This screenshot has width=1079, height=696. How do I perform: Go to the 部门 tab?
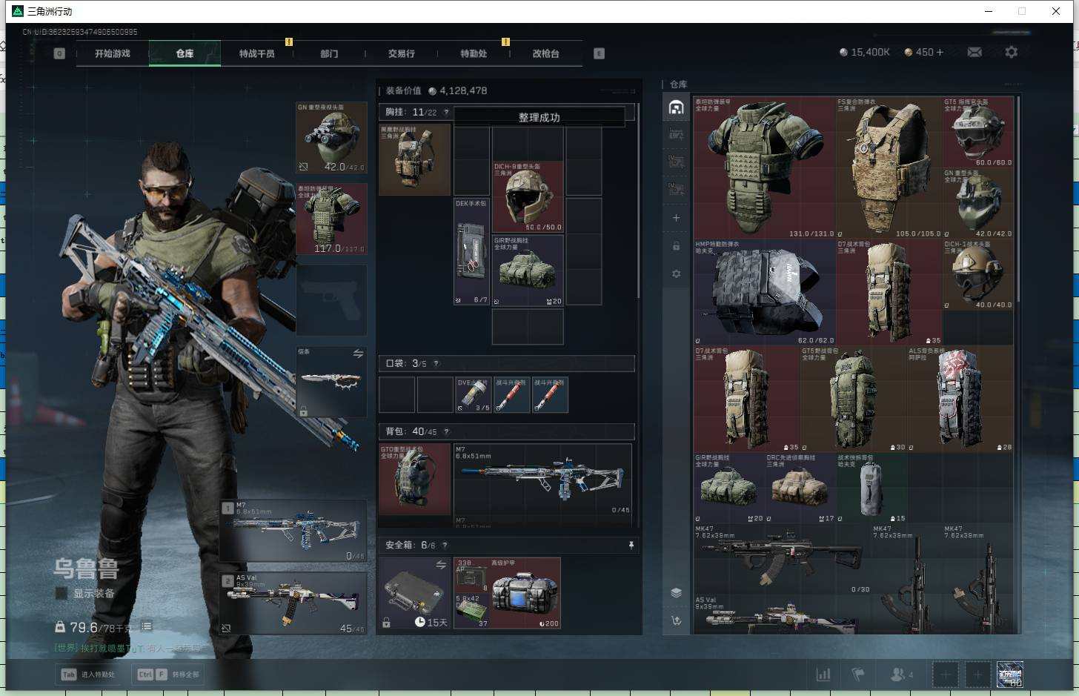click(329, 53)
